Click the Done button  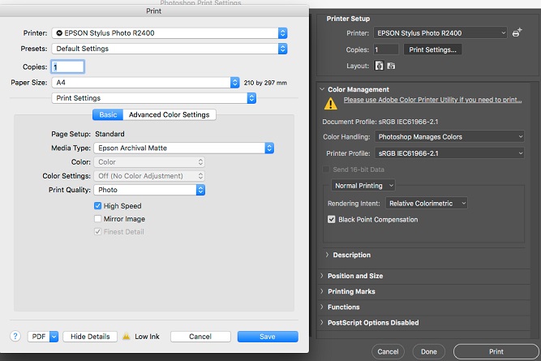[x=429, y=352]
